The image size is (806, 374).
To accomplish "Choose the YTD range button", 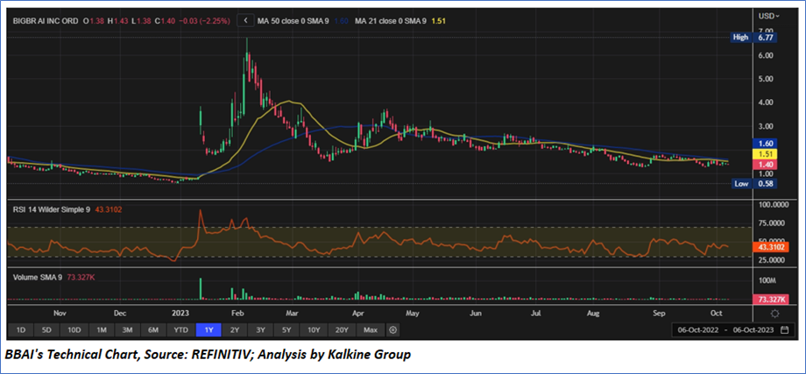I will tap(180, 330).
